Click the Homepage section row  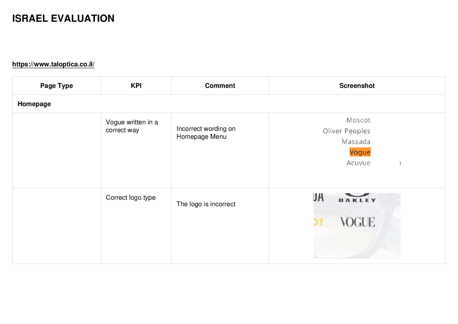229,104
